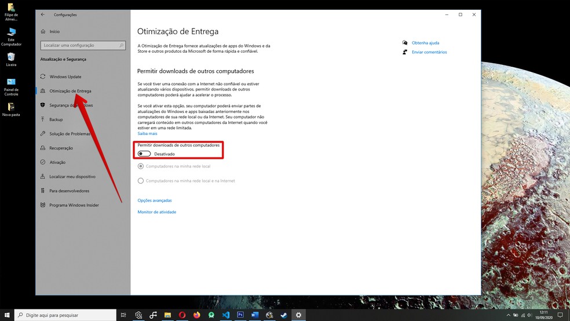Screen dimensions: 570x321
Task: Select Otimização de Entrega in sidebar
Action: click(70, 91)
